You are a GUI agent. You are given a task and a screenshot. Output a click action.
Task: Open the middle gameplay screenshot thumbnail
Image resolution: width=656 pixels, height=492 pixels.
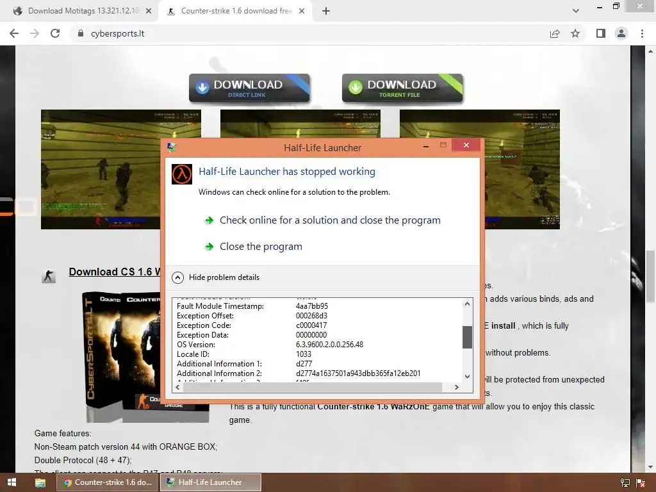click(300, 124)
